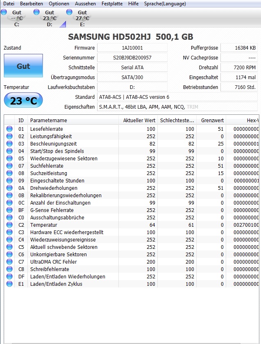Click status orb for Anzahl der Einschaltungen
261x344 pixels.
(x=9, y=203)
